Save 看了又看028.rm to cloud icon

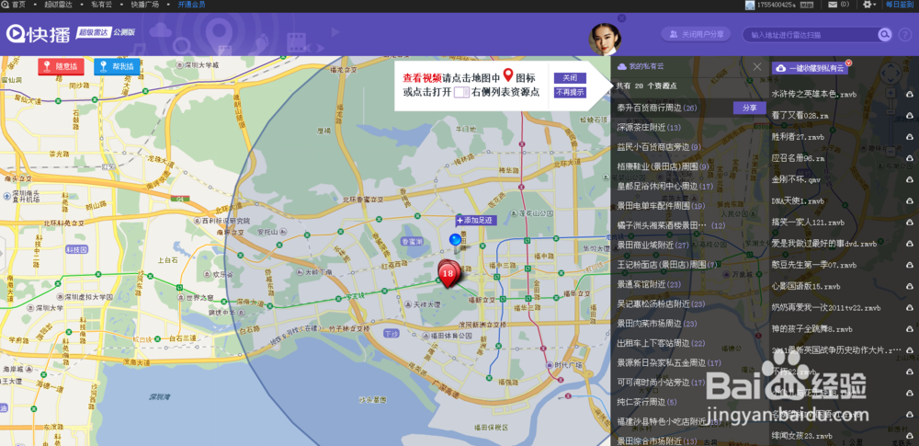pyautogui.click(x=910, y=116)
